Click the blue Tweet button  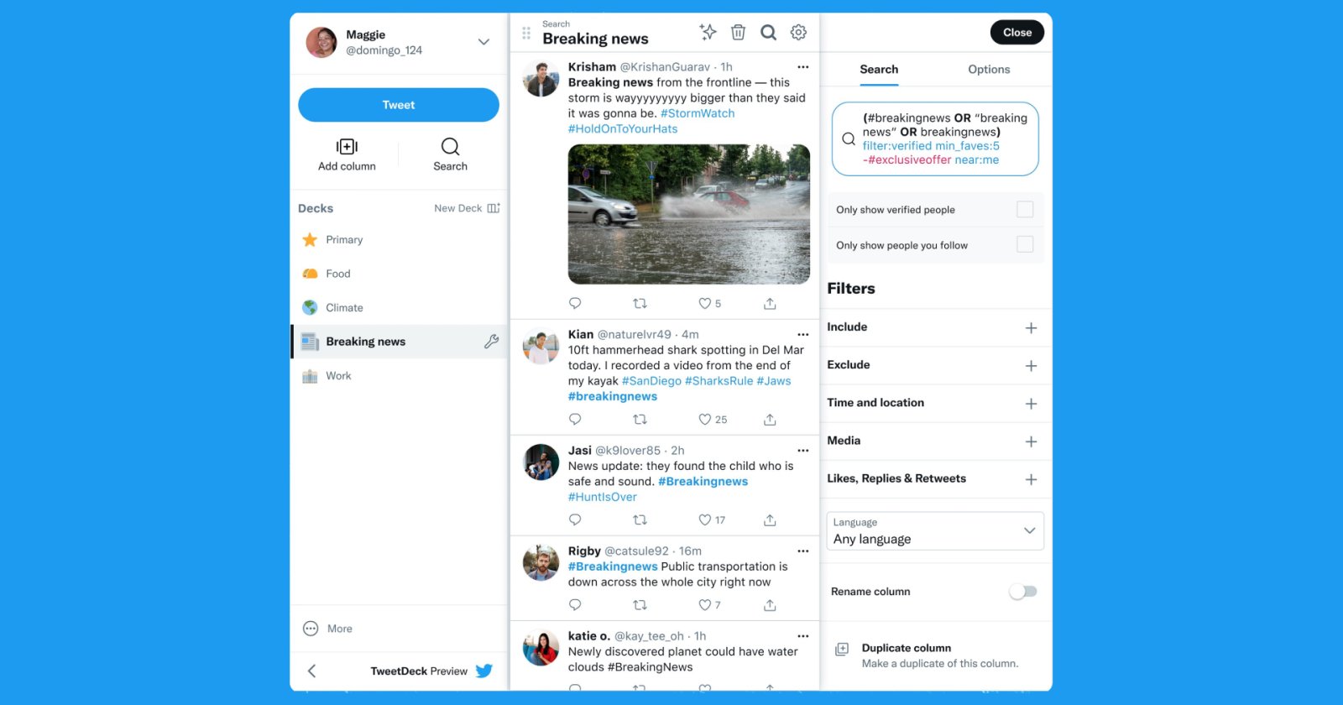click(x=399, y=105)
